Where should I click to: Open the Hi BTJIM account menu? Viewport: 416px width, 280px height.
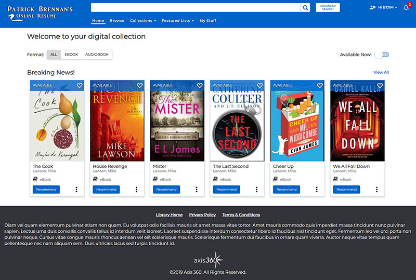pos(383,7)
